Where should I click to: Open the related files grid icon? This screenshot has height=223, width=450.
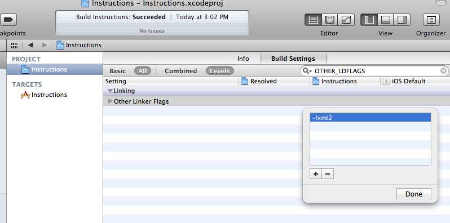(x=14, y=45)
